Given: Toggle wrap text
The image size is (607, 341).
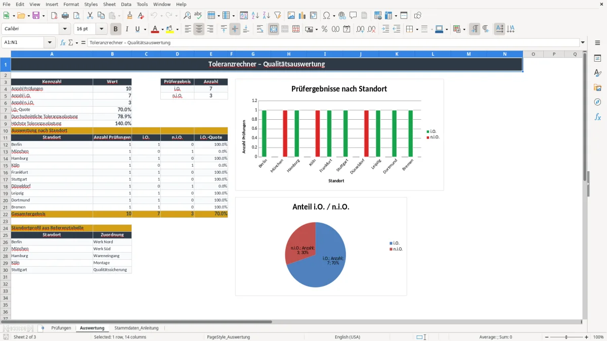Looking at the screenshot, I should (x=260, y=29).
